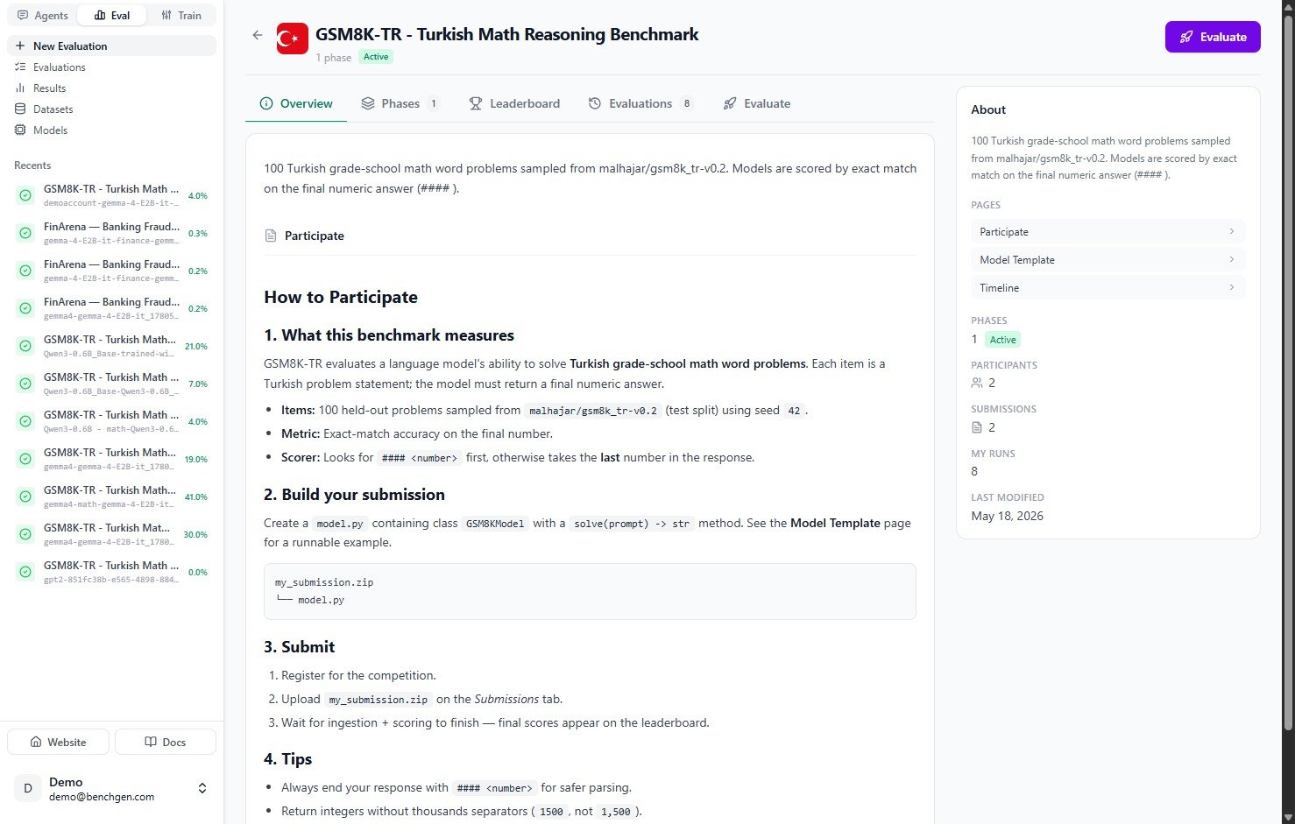Open the Leaderboard tab

(x=514, y=103)
